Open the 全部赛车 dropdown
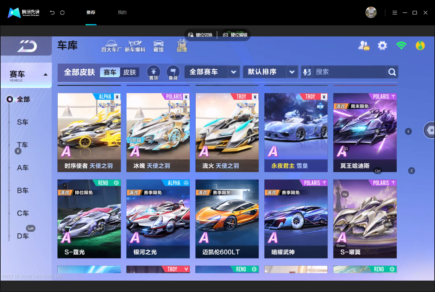Viewport: 435px width, 292px height. point(212,72)
